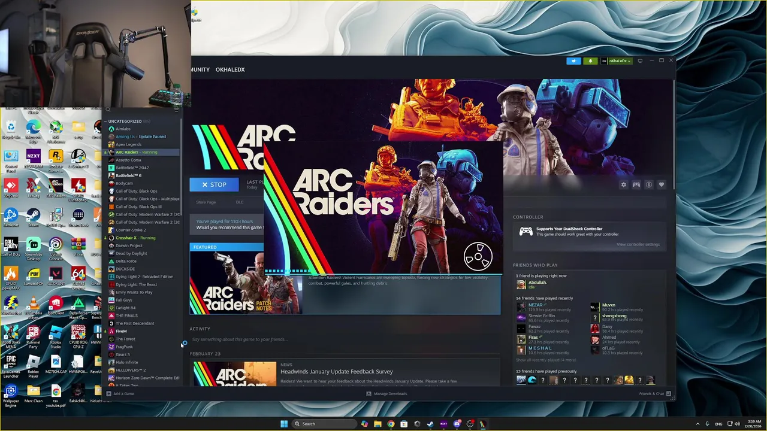Select Halo Infinite in the library
Viewport: 767px width, 431px height.
coord(123,362)
